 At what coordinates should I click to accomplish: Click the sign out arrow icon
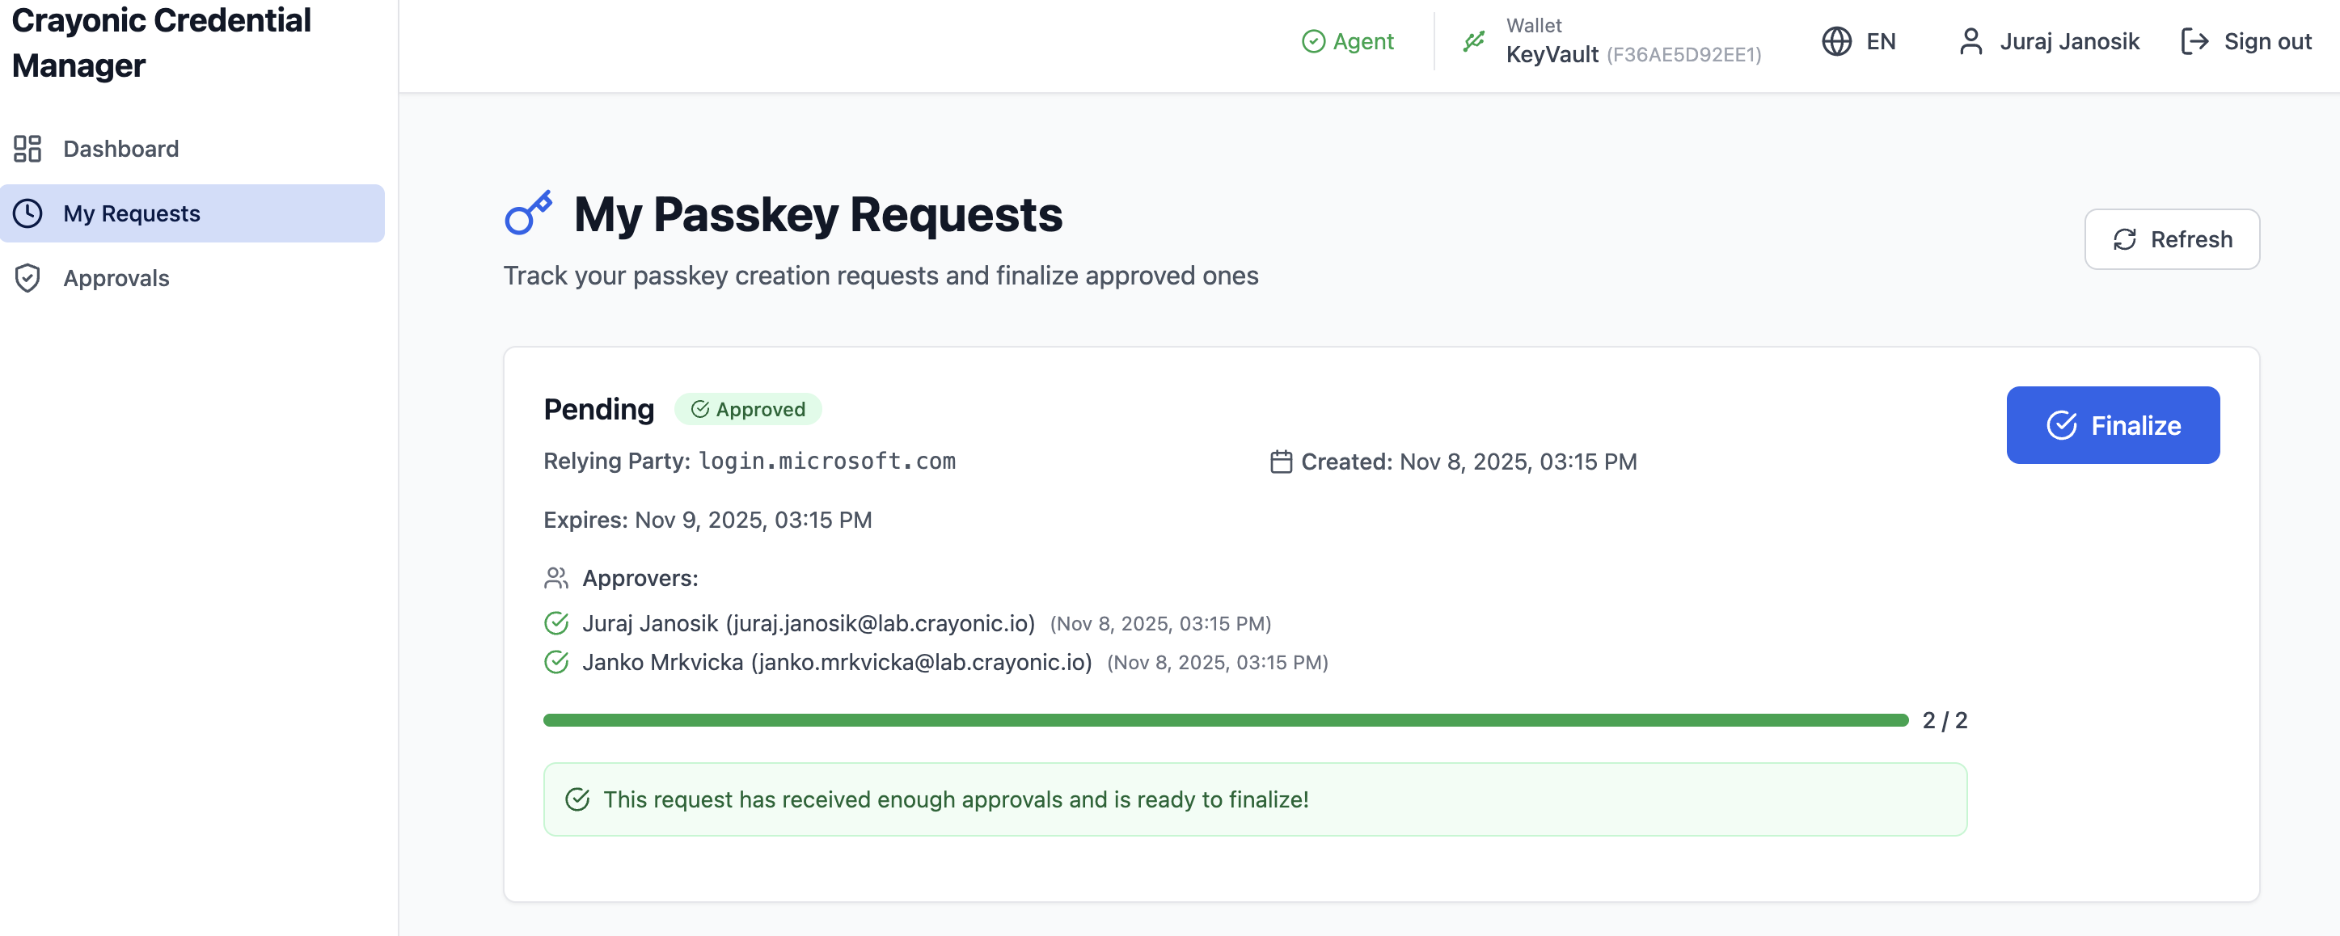2194,42
